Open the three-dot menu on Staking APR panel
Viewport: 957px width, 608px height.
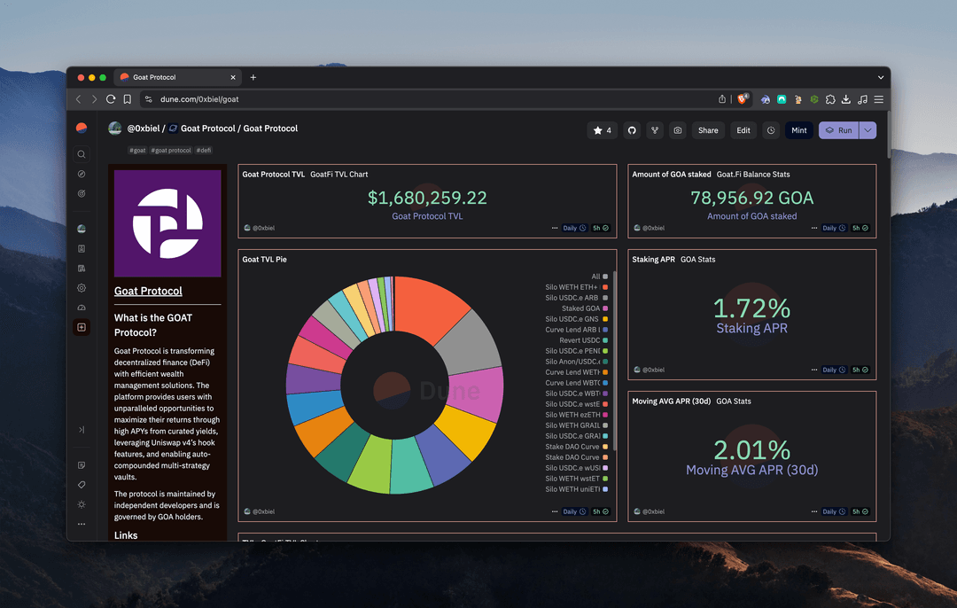[x=813, y=370]
